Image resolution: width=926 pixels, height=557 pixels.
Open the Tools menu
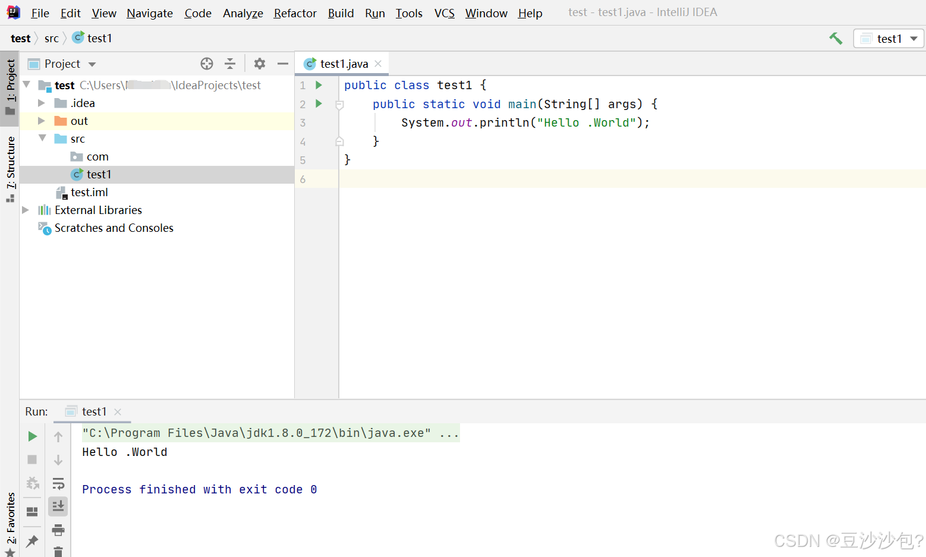(x=409, y=13)
